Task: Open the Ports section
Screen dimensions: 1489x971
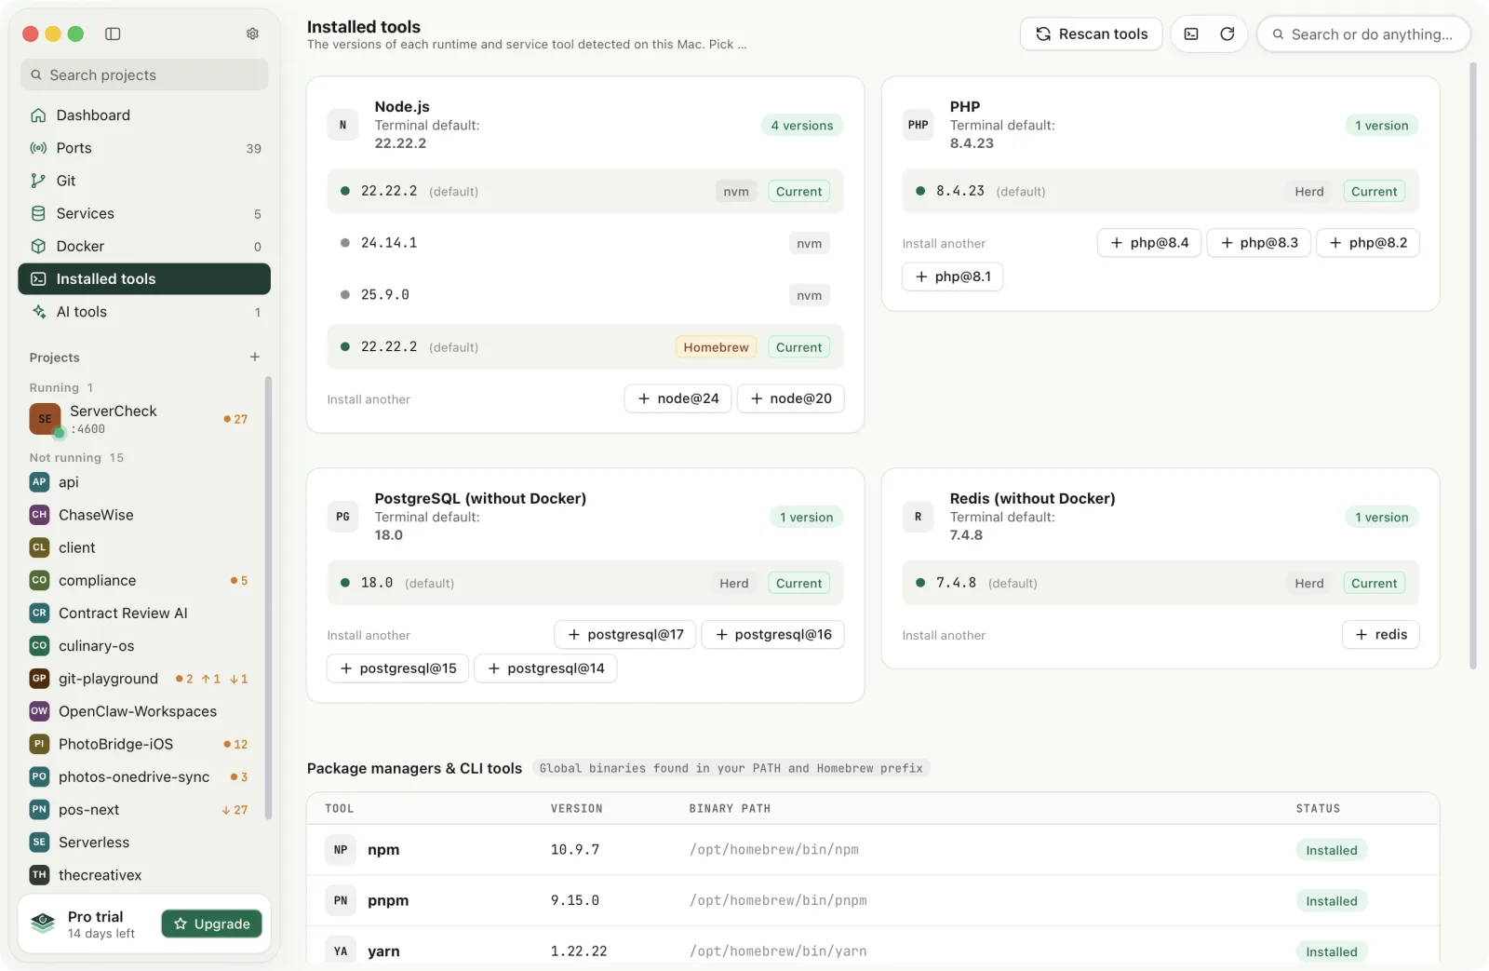Action: [x=144, y=148]
